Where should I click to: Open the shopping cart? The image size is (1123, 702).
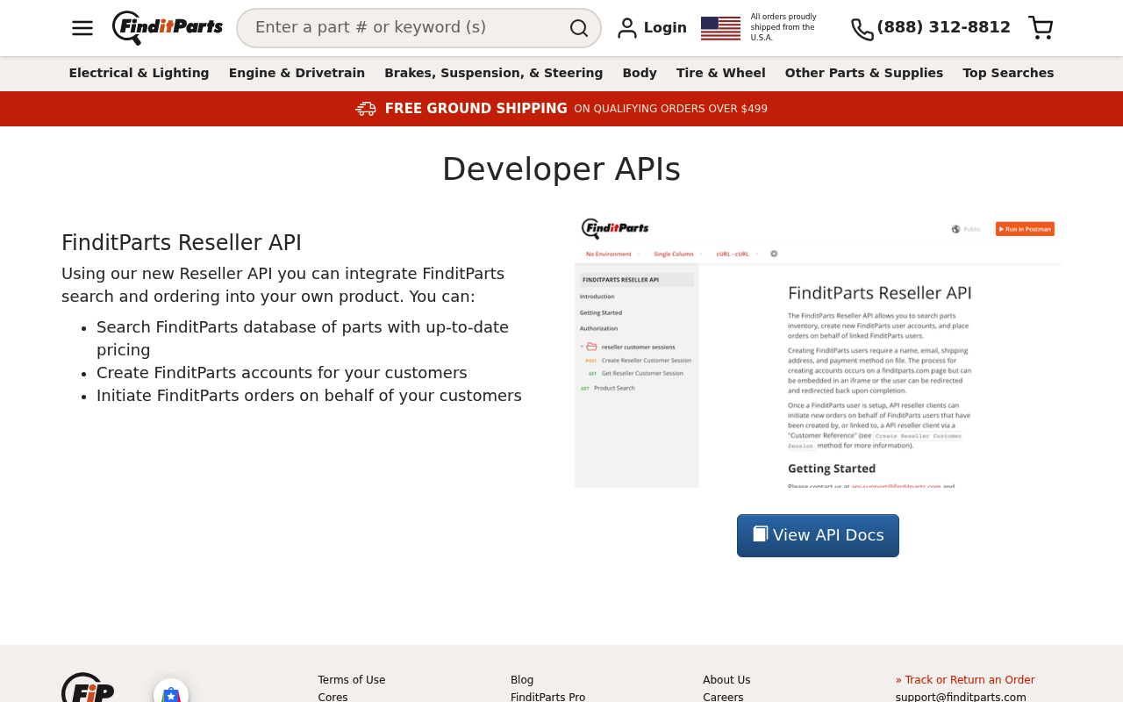tap(1041, 28)
